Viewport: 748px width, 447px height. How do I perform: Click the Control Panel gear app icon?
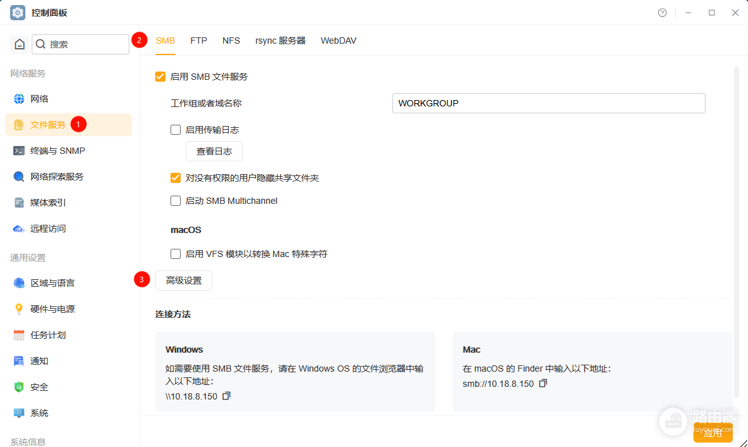pos(18,13)
